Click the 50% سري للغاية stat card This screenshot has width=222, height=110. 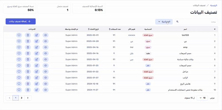[x=19, y=9]
